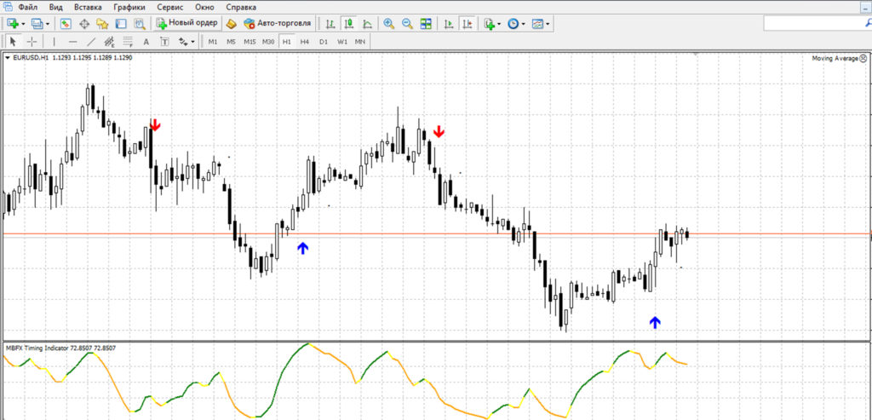The height and width of the screenshot is (420, 872).
Task: Toggle the chart auto-scroll button
Action: pos(449,23)
